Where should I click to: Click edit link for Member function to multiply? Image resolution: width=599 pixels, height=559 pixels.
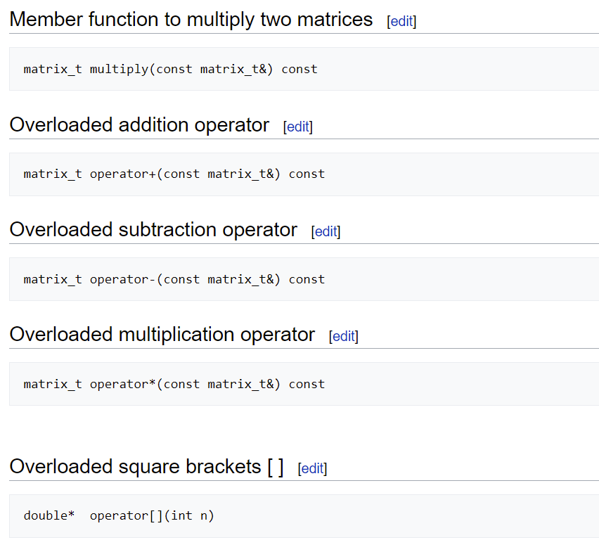[401, 21]
